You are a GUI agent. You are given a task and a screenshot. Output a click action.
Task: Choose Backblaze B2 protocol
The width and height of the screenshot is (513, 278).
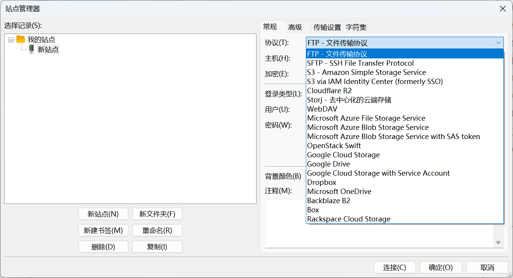pyautogui.click(x=405, y=200)
